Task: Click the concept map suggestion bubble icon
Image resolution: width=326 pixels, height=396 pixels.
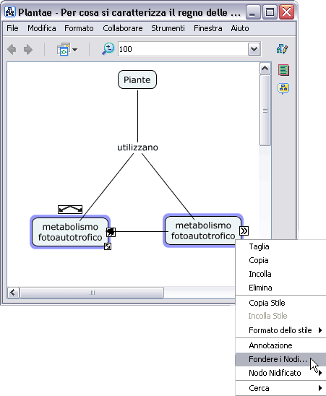Action: (x=283, y=89)
